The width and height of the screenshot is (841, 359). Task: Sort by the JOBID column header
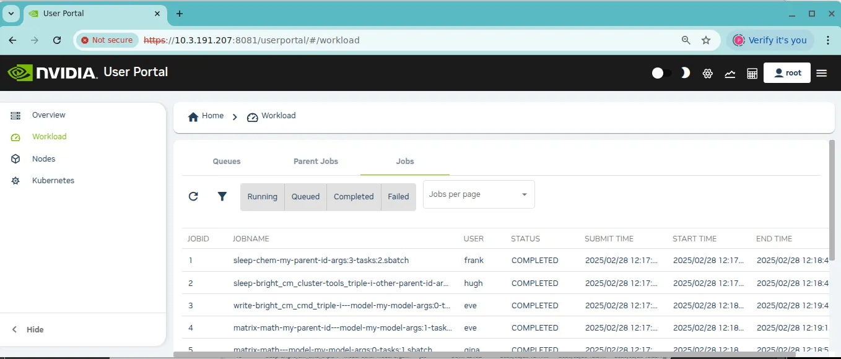198,239
